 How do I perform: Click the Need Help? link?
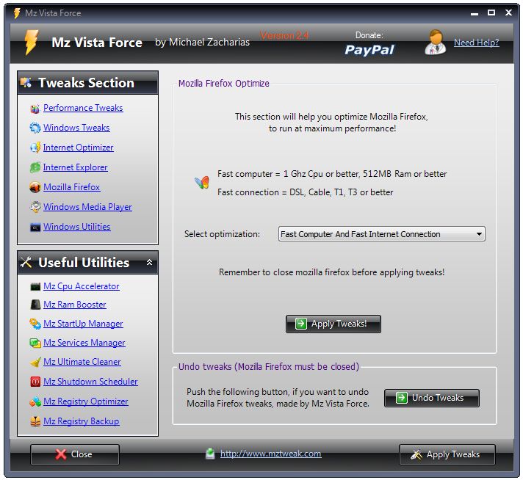tap(476, 43)
